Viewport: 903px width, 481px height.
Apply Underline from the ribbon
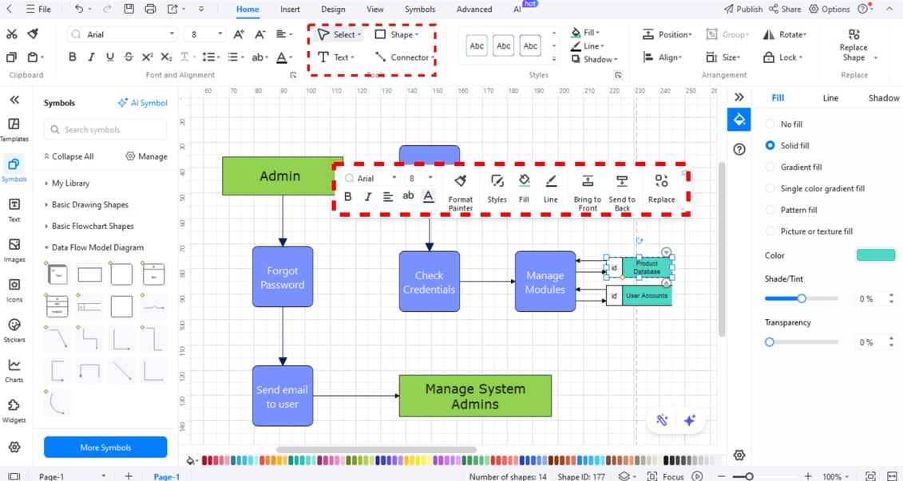pos(110,57)
